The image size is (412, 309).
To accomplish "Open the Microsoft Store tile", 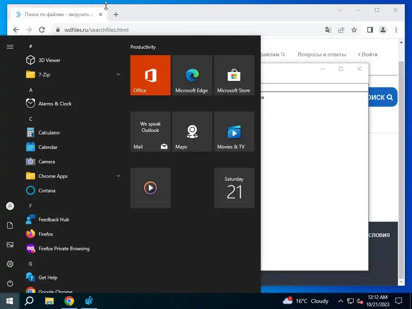I will click(x=234, y=75).
